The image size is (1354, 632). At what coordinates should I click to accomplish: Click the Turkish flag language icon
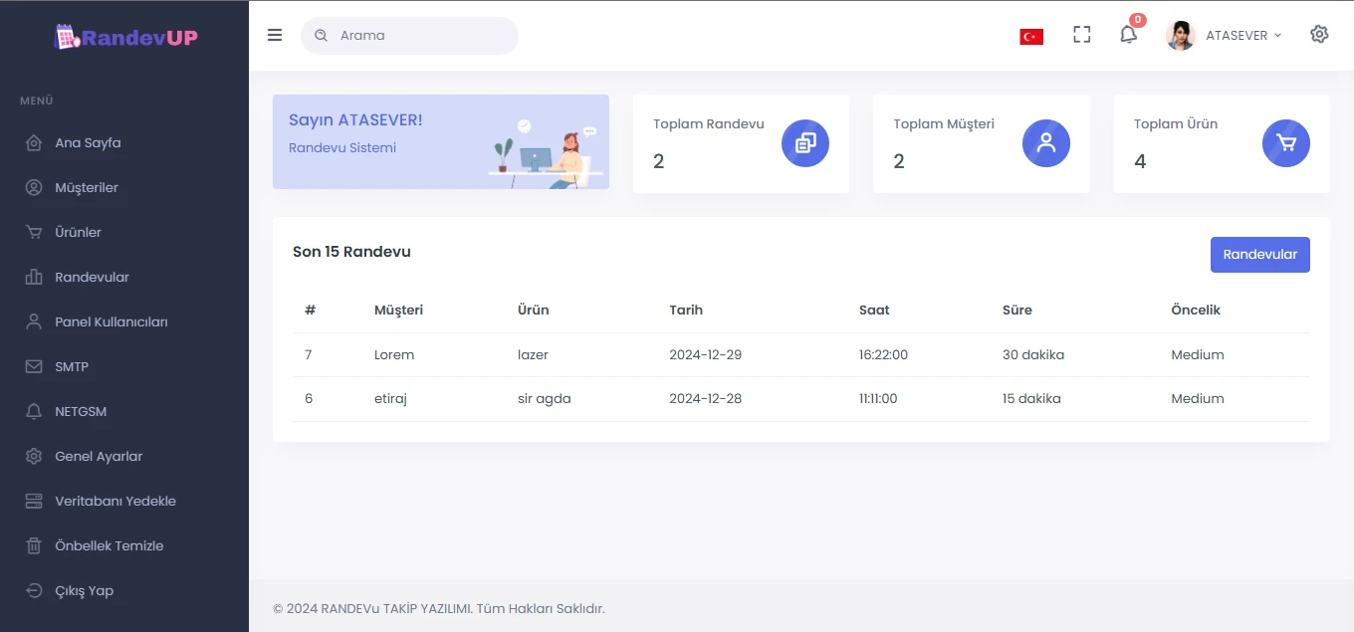coord(1031,37)
